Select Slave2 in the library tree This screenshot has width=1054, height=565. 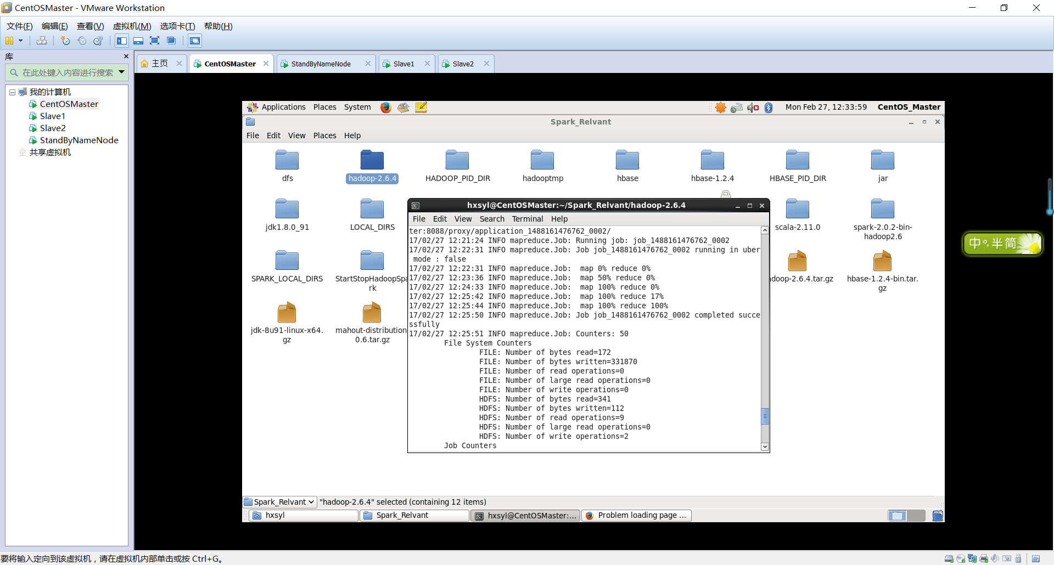(52, 128)
